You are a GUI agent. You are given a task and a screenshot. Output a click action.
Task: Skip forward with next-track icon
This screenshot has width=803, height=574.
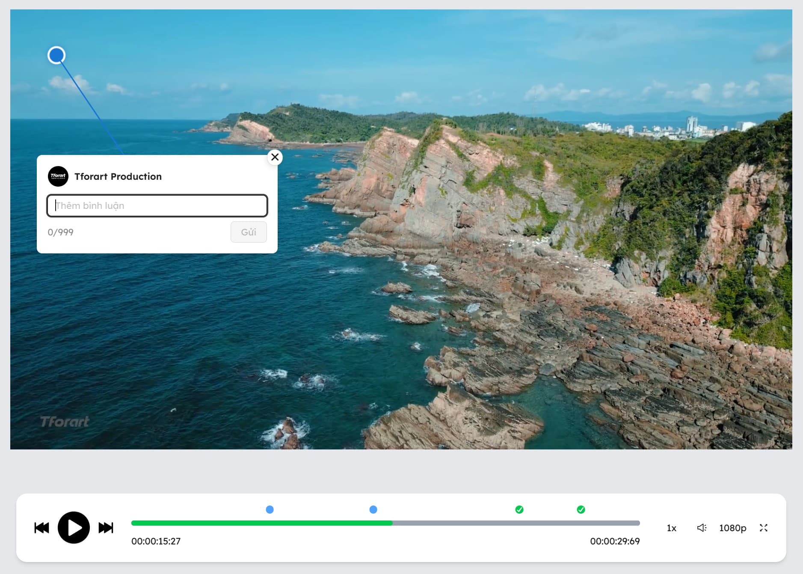point(106,528)
